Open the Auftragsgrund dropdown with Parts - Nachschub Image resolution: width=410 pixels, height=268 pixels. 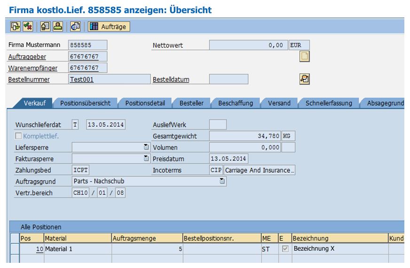click(x=222, y=181)
